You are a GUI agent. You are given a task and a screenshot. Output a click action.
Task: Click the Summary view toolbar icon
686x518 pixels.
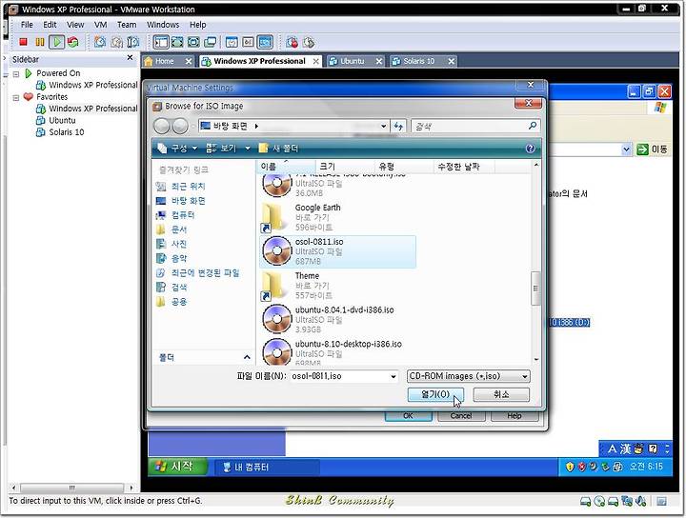tap(232, 42)
